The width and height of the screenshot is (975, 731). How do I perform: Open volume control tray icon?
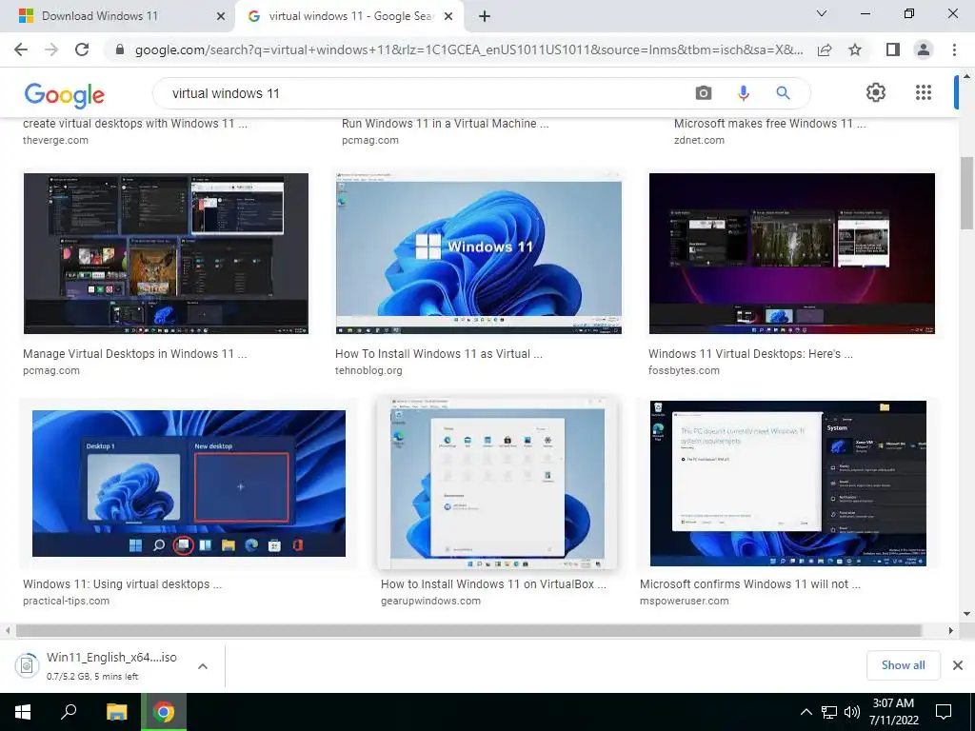point(852,712)
